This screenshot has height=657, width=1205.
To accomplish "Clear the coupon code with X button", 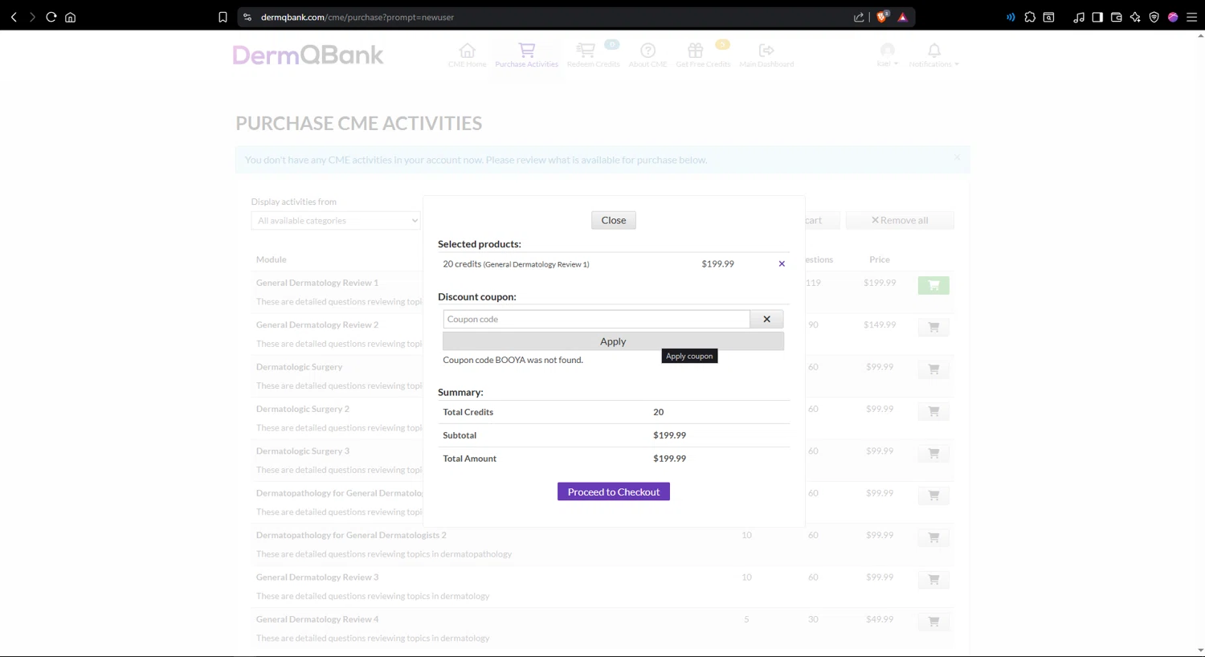I will 766,320.
